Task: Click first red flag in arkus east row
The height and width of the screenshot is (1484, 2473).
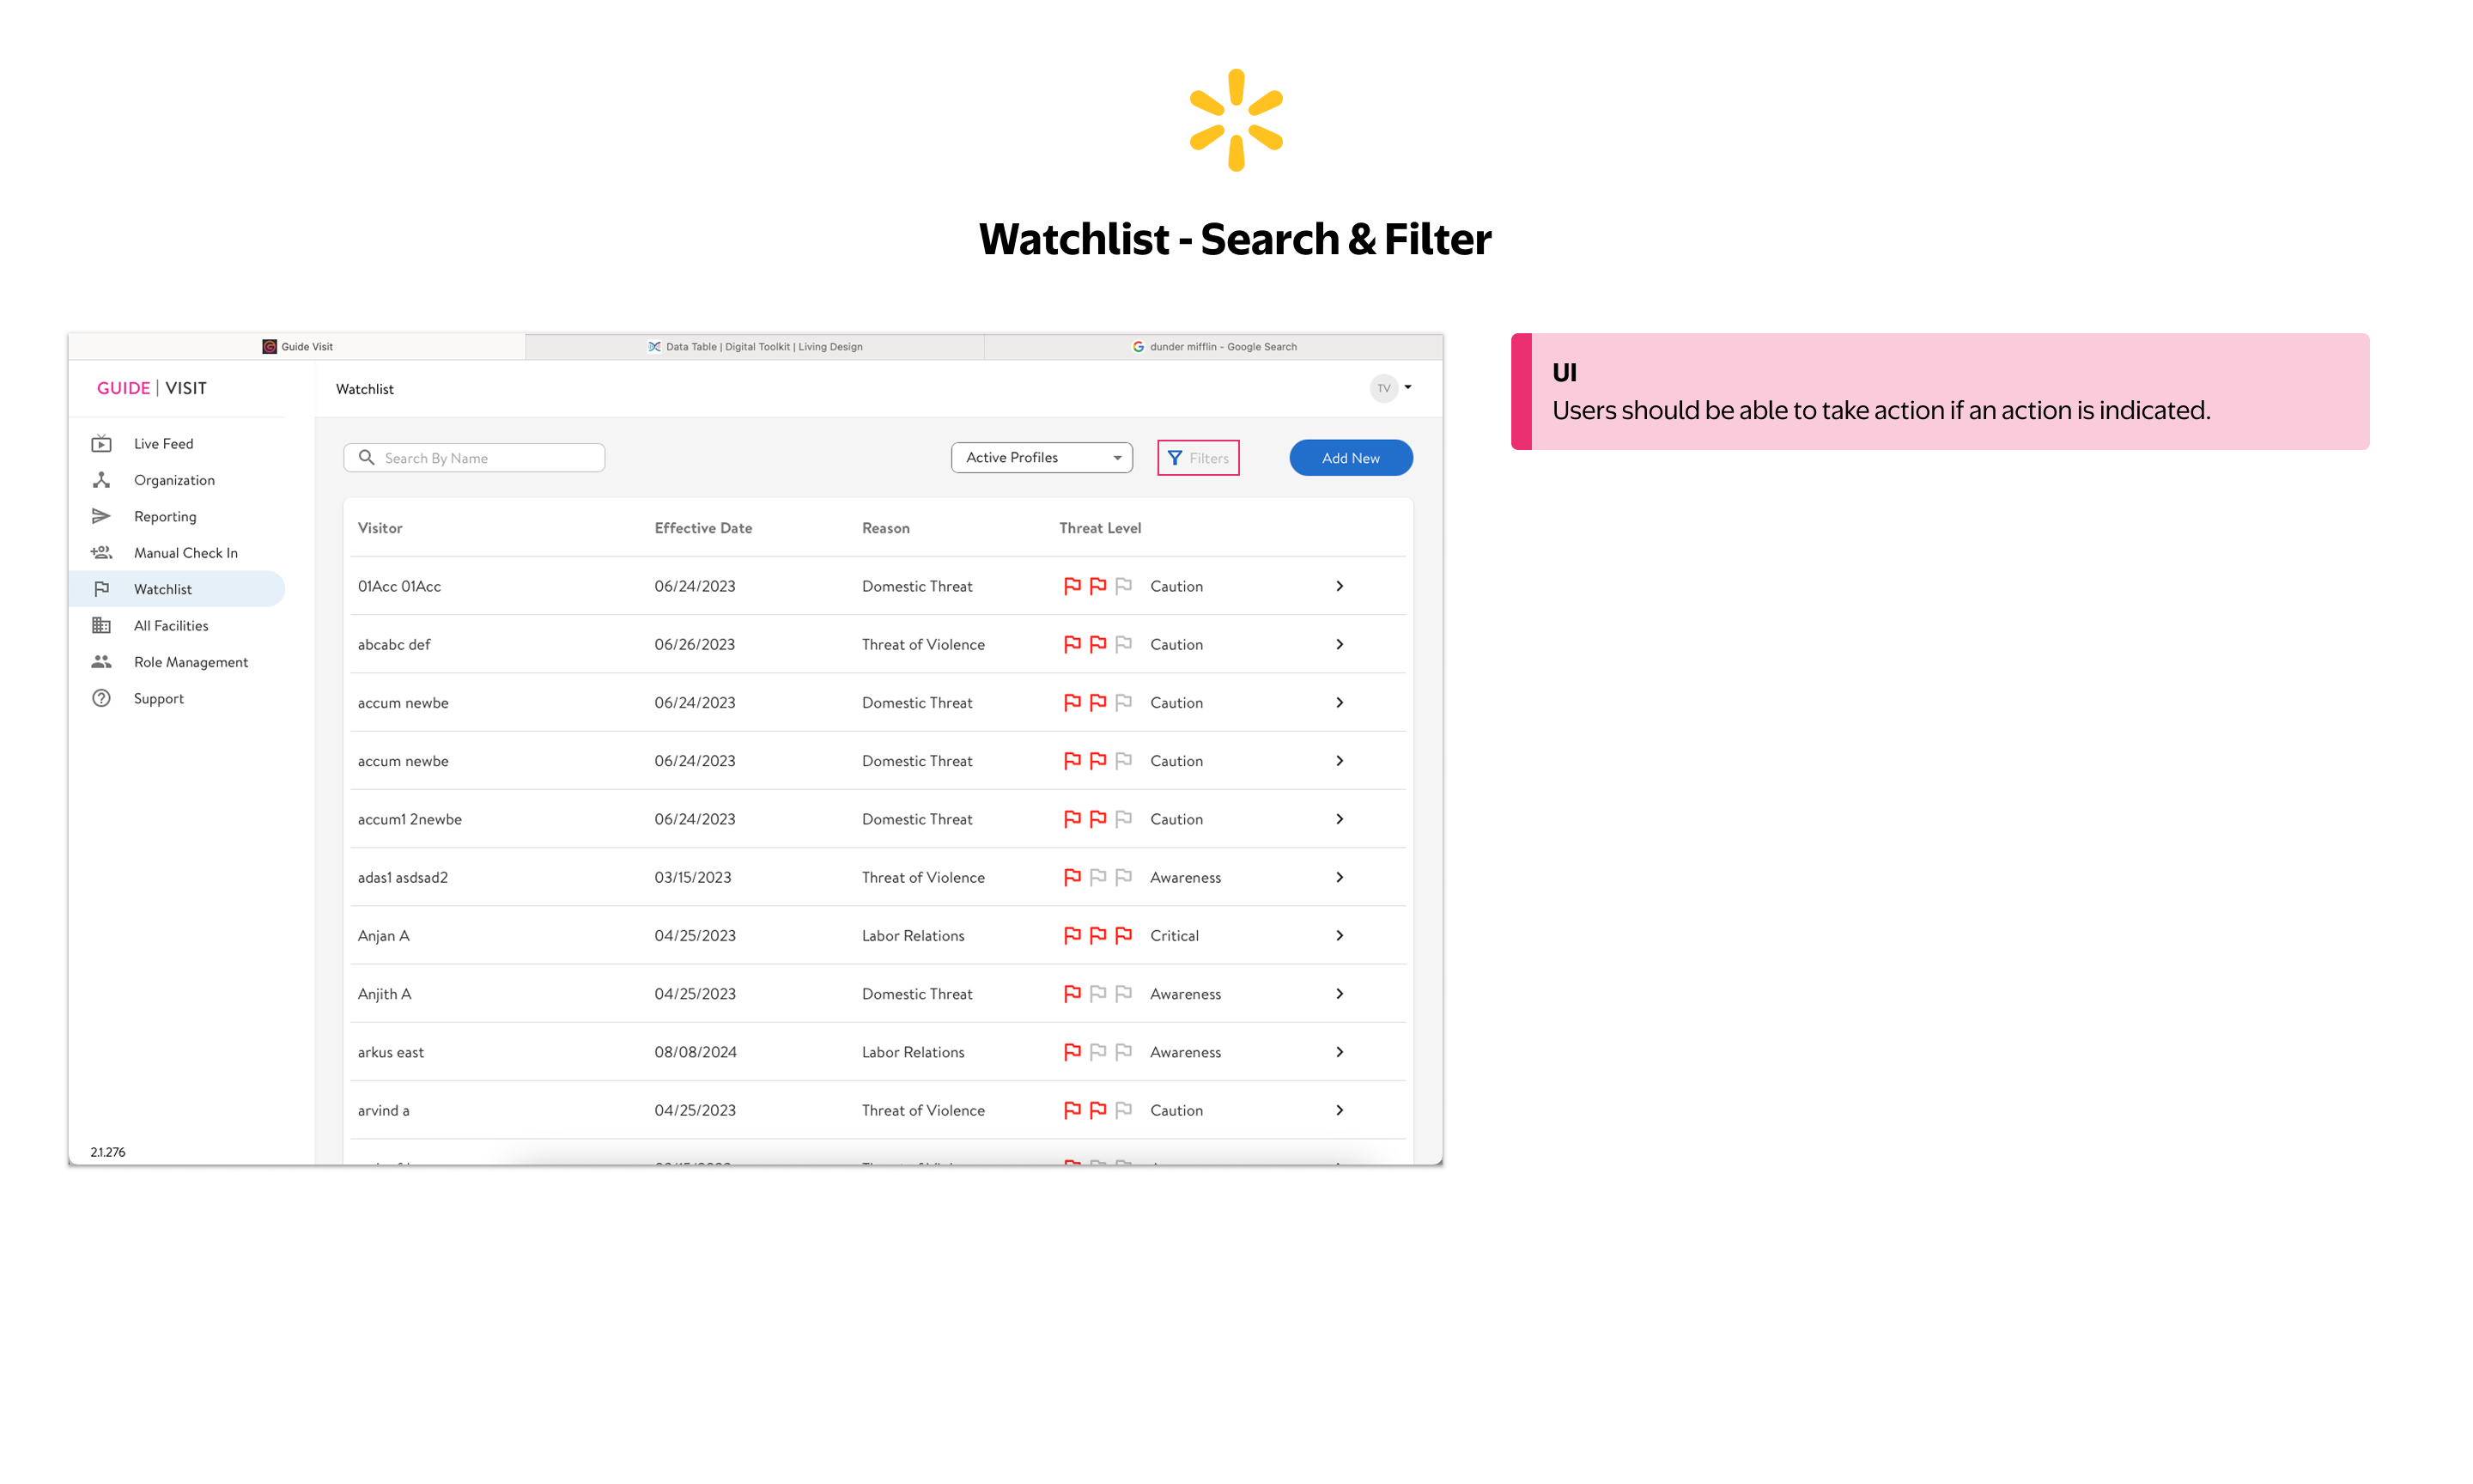Action: (x=1072, y=1052)
